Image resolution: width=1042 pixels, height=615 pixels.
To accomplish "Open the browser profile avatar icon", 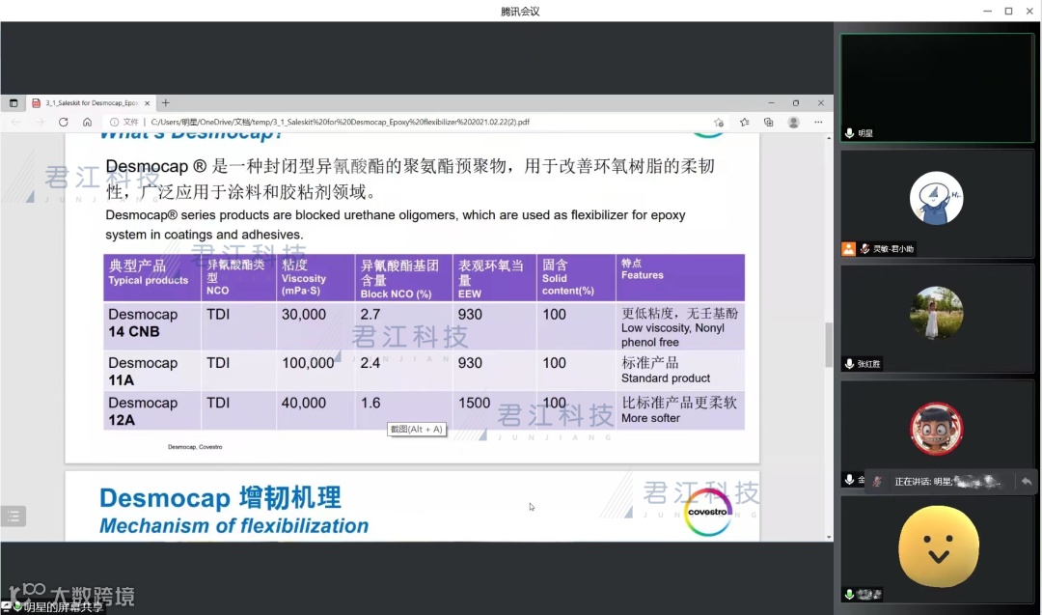I will point(793,123).
